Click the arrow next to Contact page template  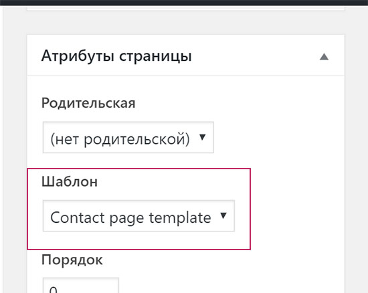(223, 215)
